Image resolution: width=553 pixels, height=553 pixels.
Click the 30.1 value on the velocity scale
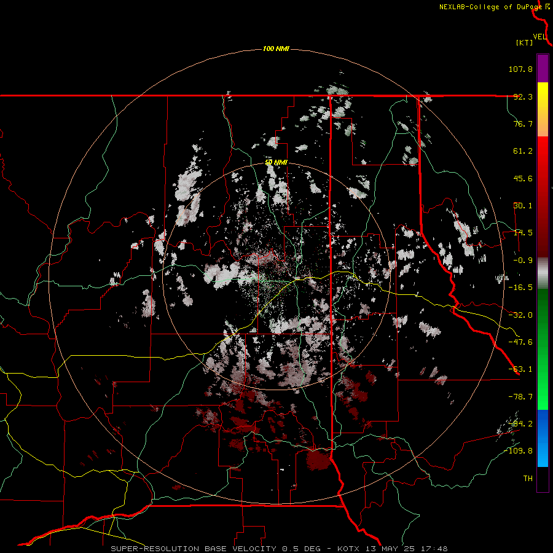pos(523,206)
